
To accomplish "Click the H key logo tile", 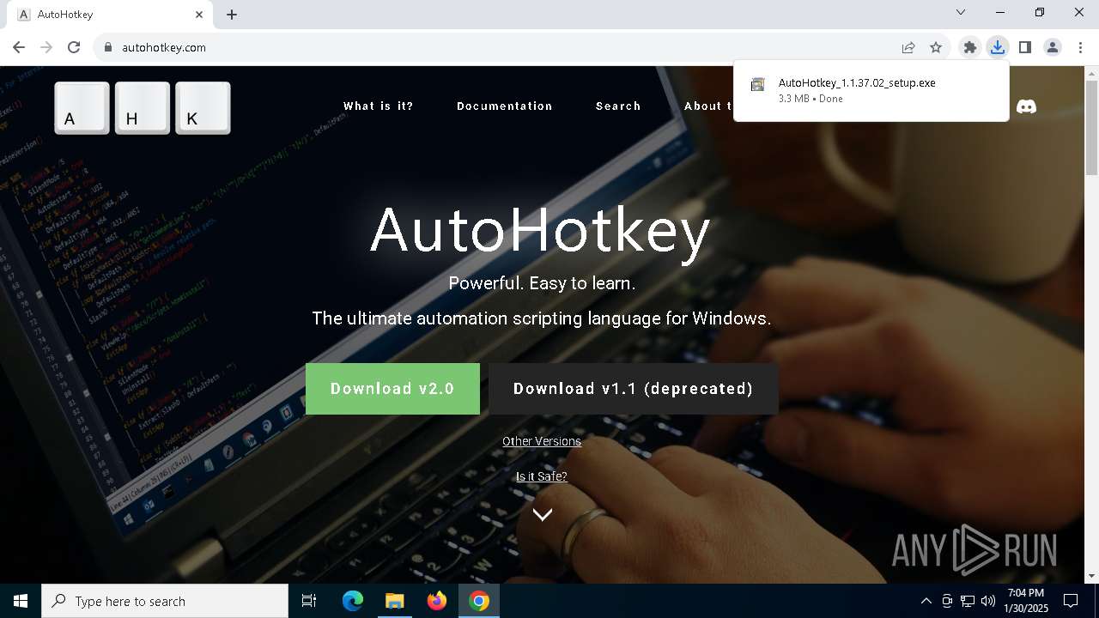I will coord(143,108).
